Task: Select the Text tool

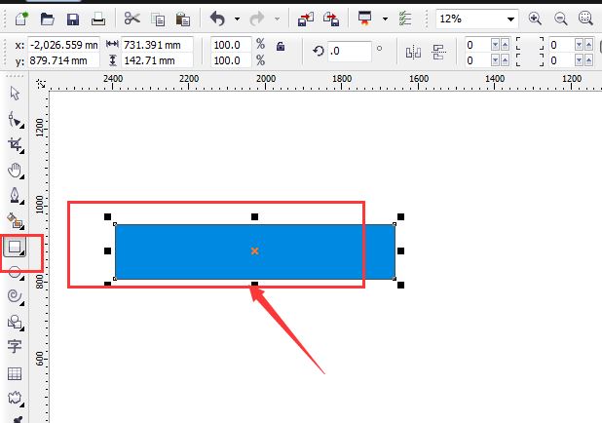Action: coord(15,347)
